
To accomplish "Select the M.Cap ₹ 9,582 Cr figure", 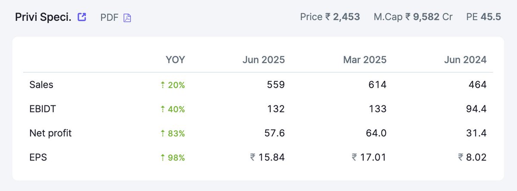I will point(413,17).
